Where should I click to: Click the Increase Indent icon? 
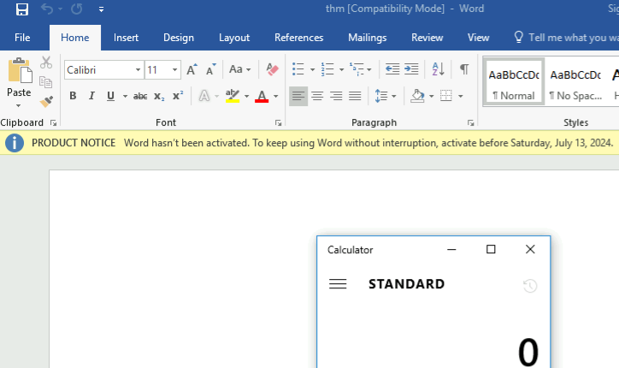click(x=411, y=69)
